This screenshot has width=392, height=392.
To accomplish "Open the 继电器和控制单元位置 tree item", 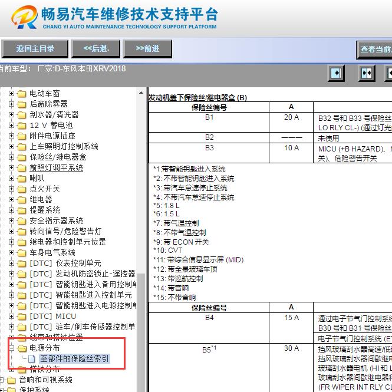I will [68, 242].
